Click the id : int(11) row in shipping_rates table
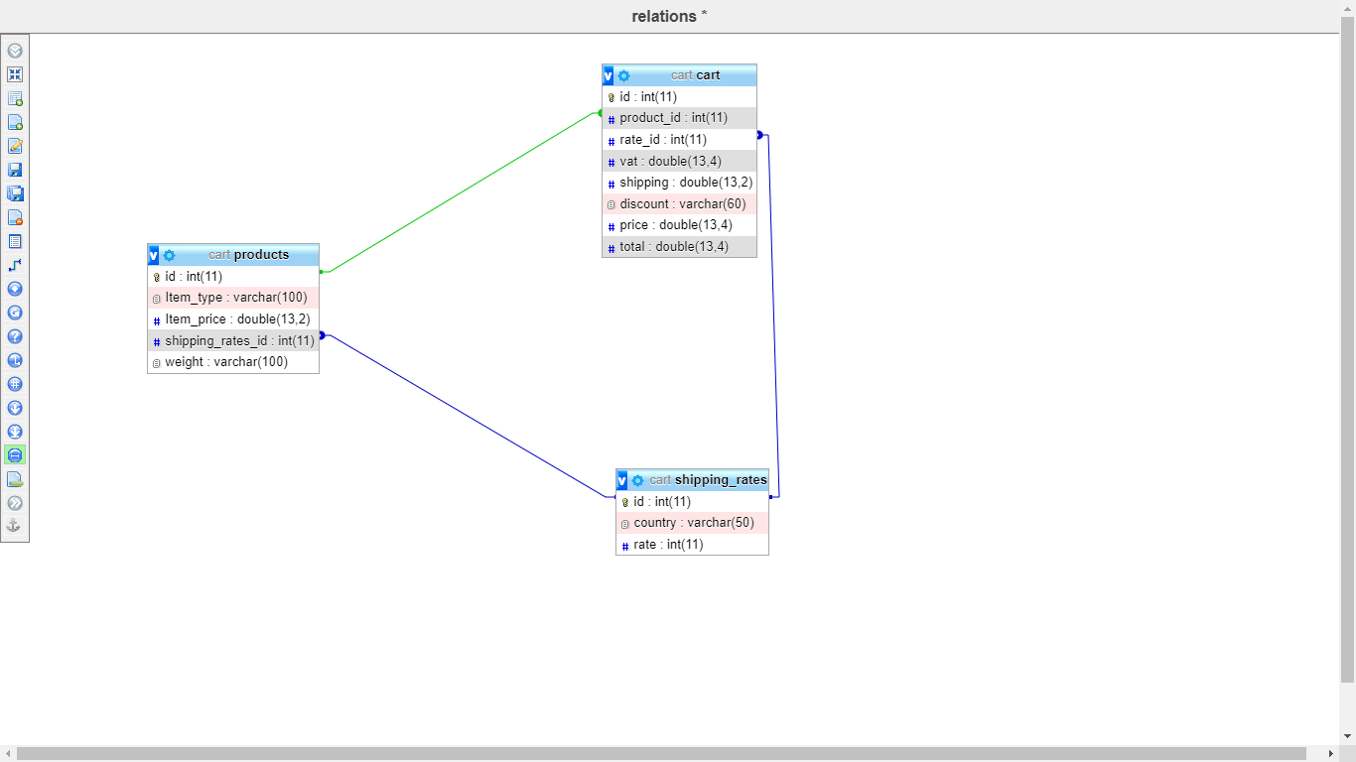 click(x=692, y=502)
